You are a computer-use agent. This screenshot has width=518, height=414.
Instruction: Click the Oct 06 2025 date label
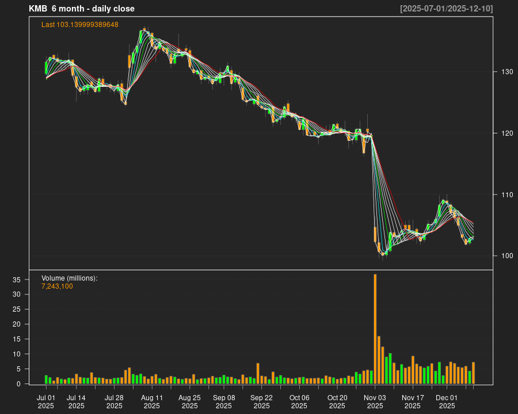tap(299, 401)
